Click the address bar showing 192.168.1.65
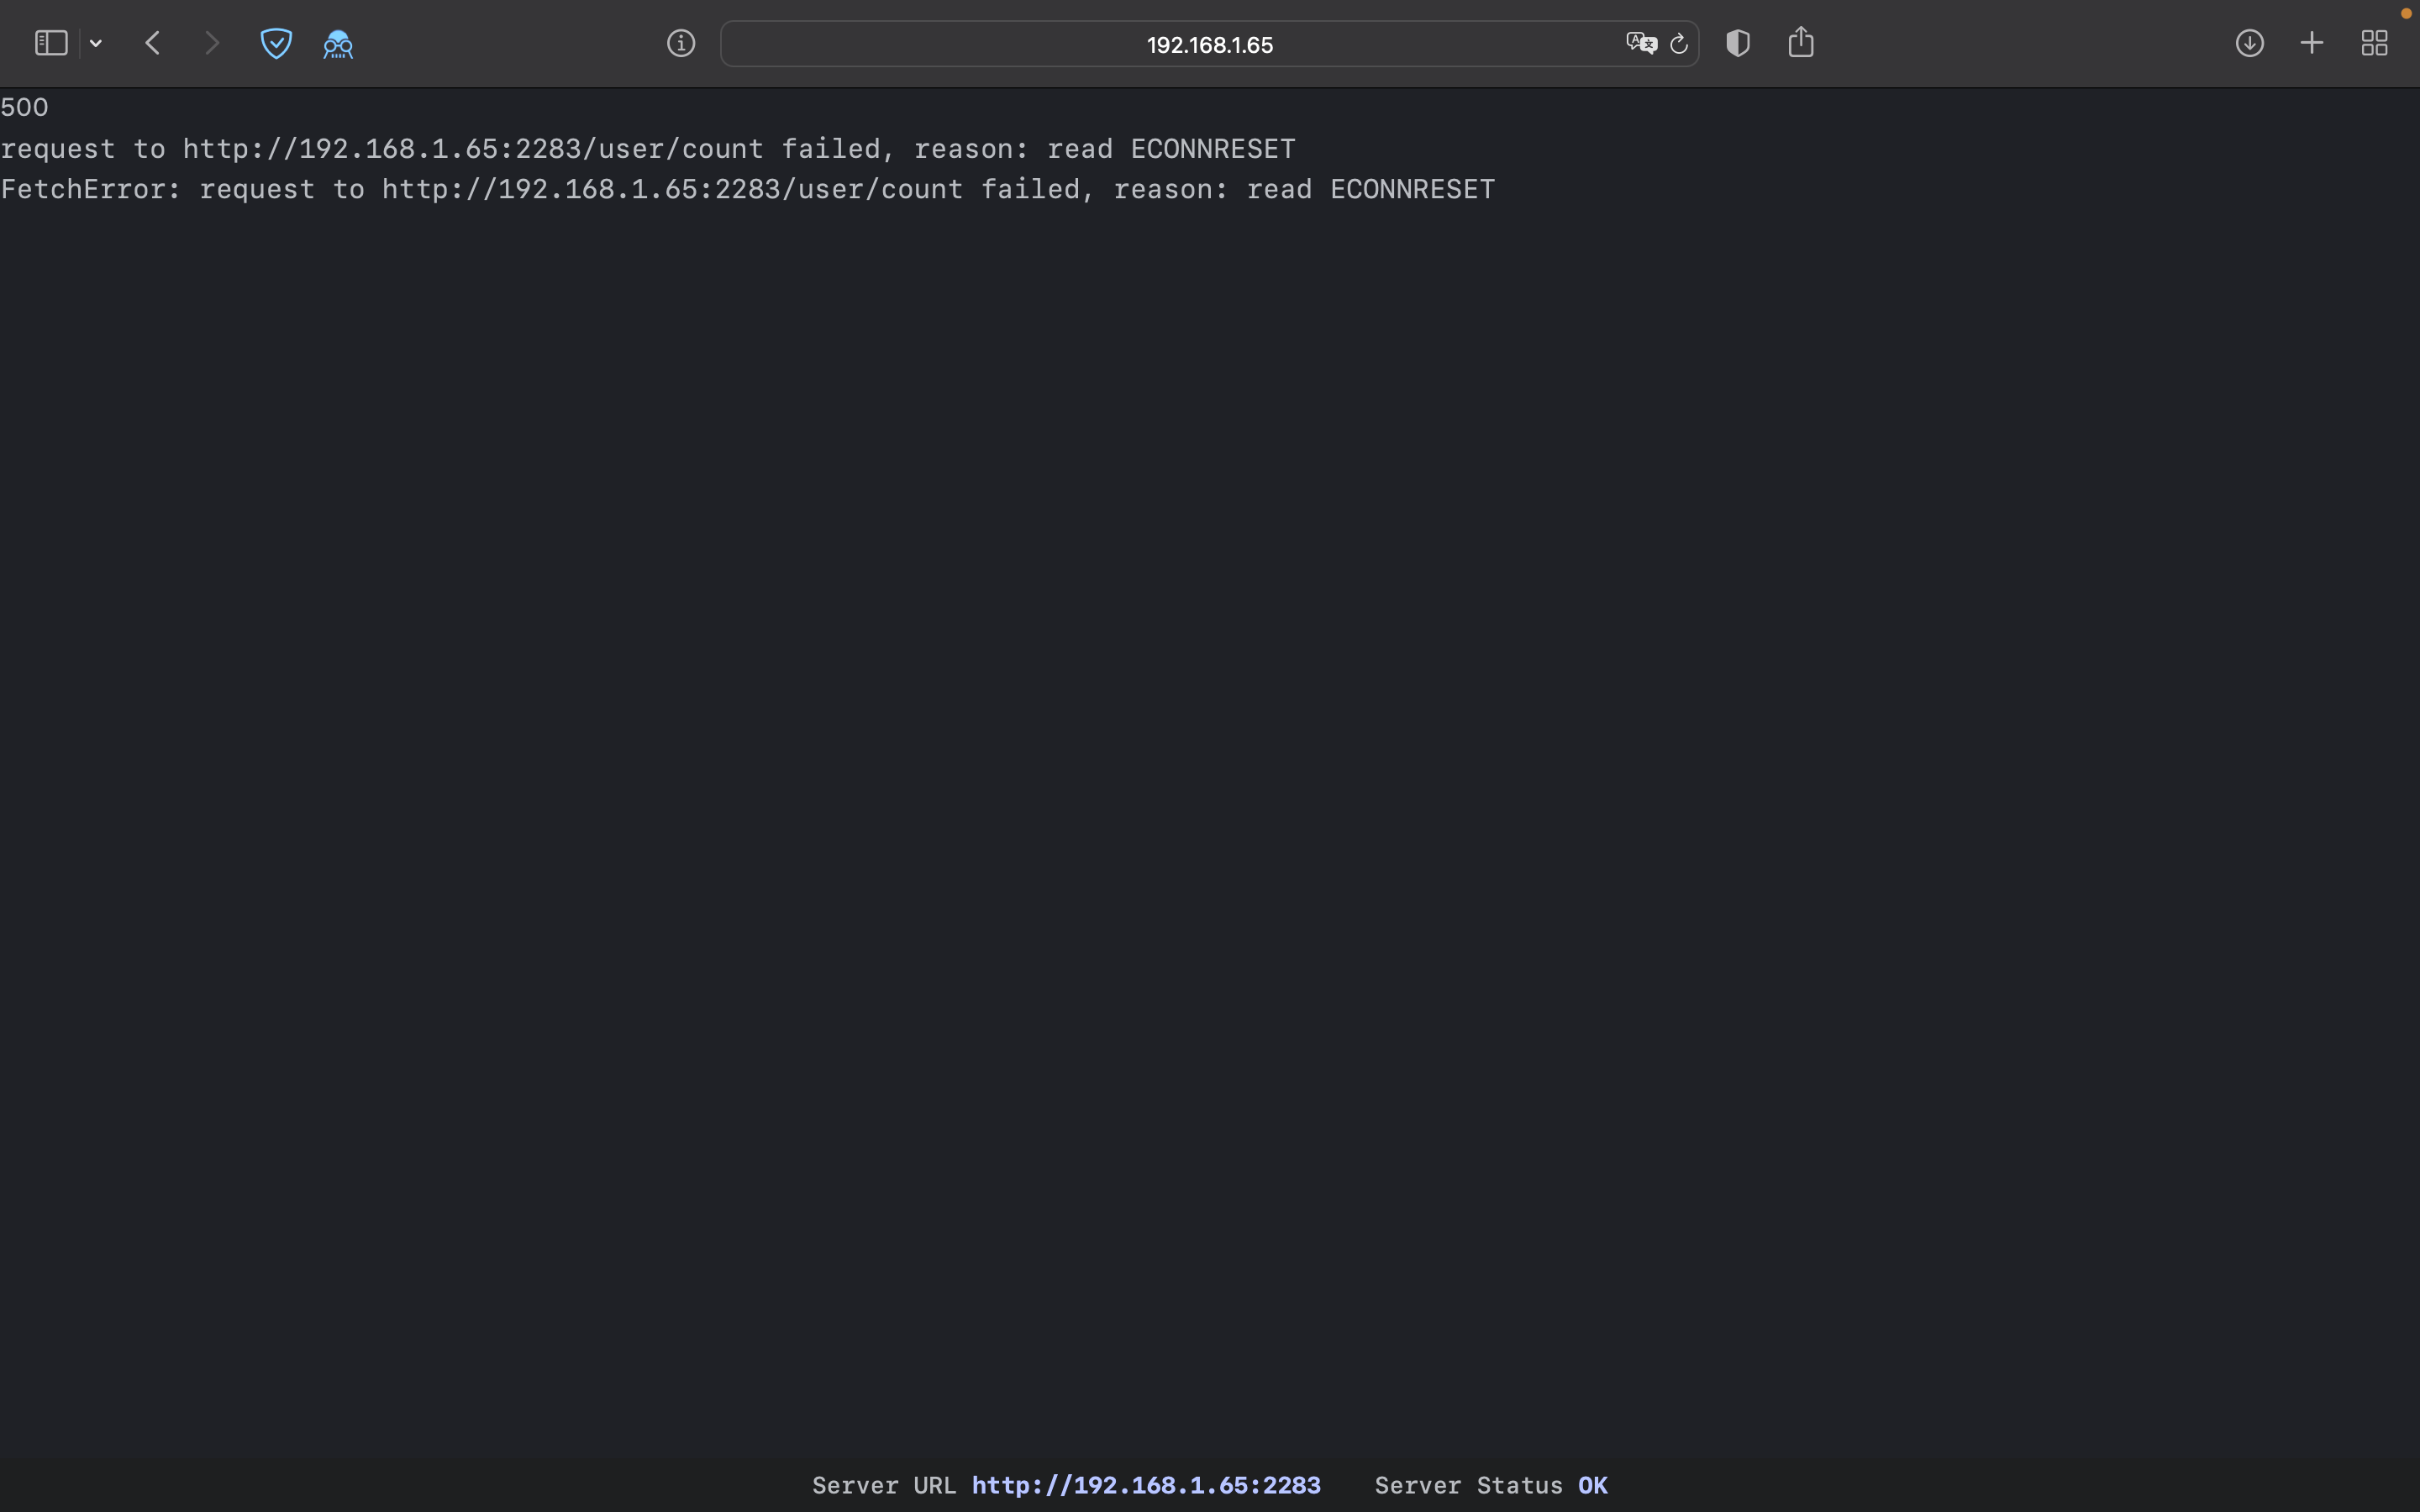The image size is (2420, 1512). click(x=1208, y=45)
